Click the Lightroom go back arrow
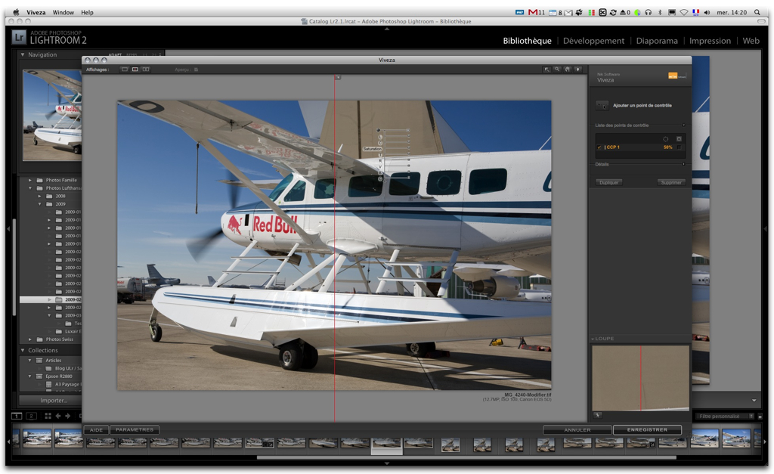 pos(58,416)
